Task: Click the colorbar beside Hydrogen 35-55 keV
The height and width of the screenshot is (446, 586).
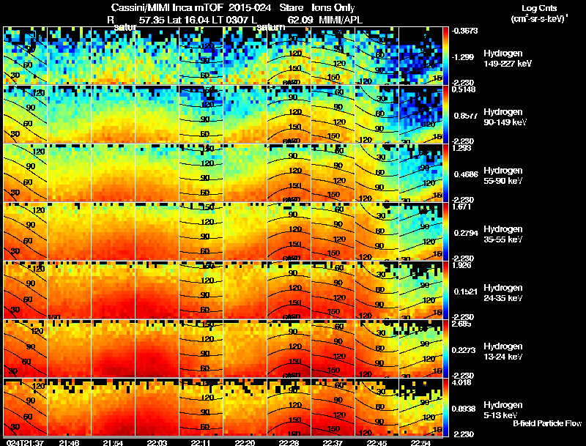Action: coord(445,231)
